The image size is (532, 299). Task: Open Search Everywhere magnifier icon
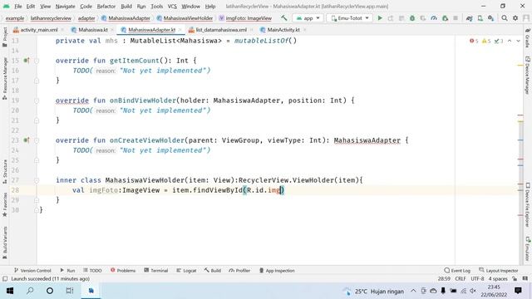(x=505, y=18)
